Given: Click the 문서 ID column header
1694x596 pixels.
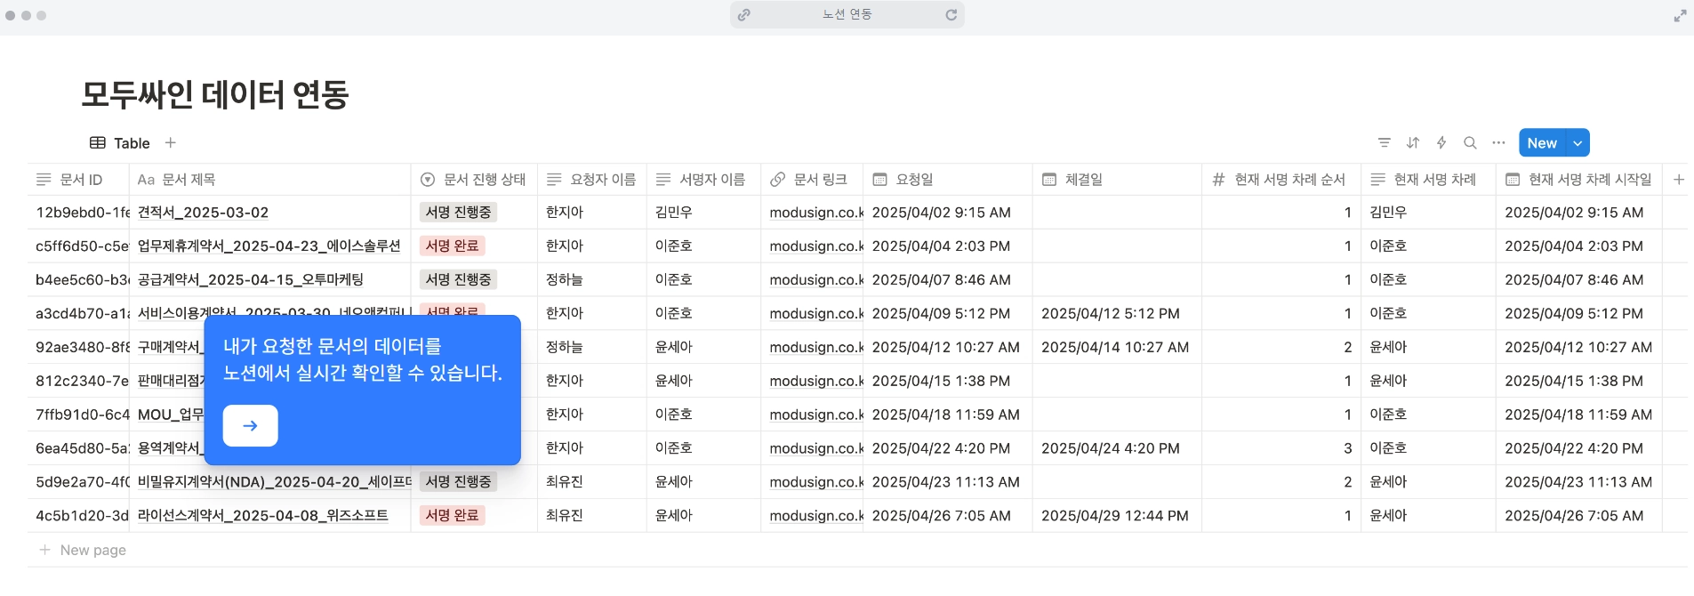Looking at the screenshot, I should (x=78, y=180).
